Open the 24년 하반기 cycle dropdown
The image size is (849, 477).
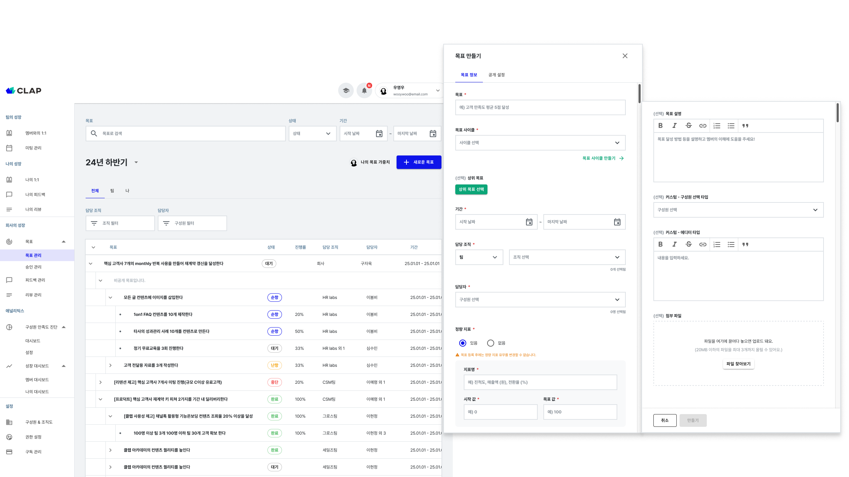pos(136,163)
